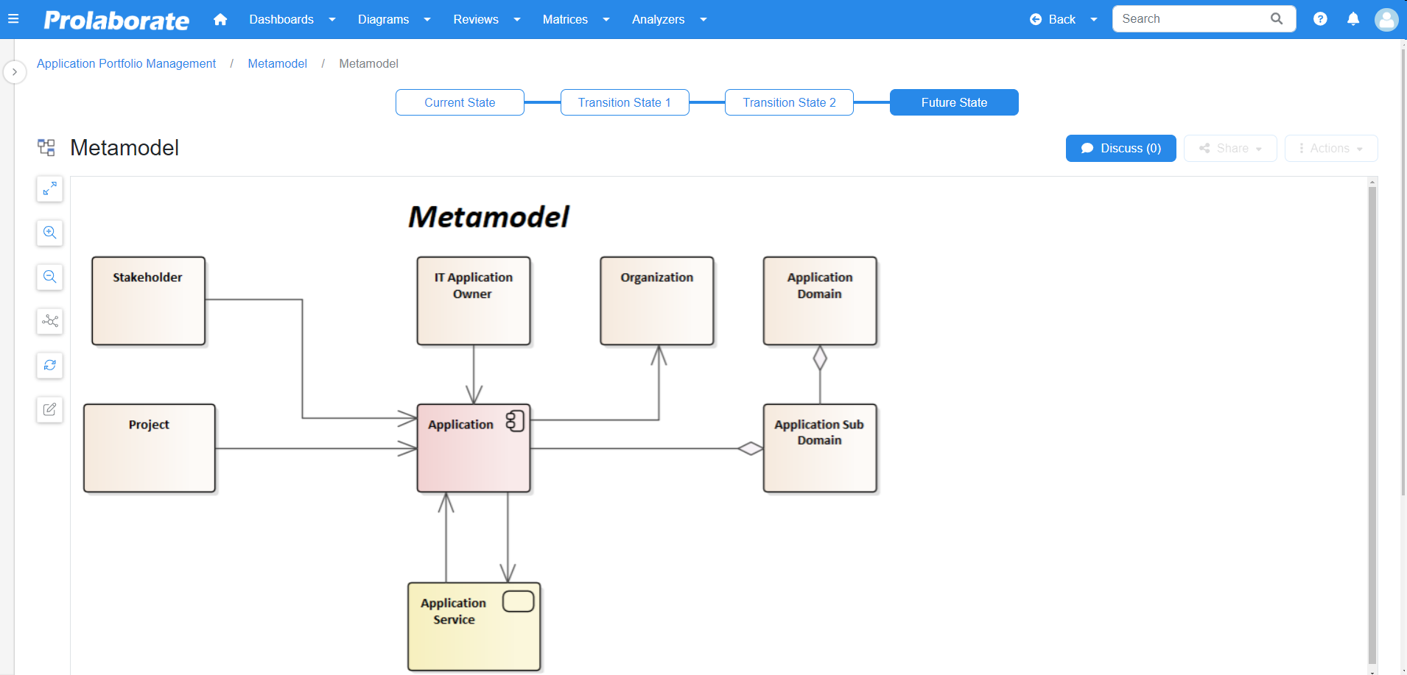
Task: Expand the Reviews dropdown arrow
Action: point(517,20)
